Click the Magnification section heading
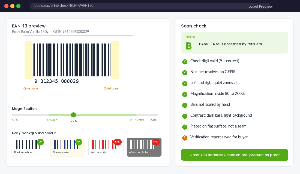 [24, 109]
